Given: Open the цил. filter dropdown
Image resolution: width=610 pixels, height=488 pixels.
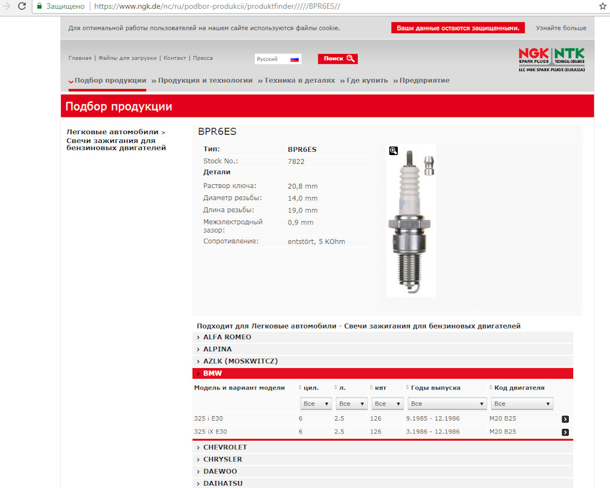Looking at the screenshot, I should (316, 404).
